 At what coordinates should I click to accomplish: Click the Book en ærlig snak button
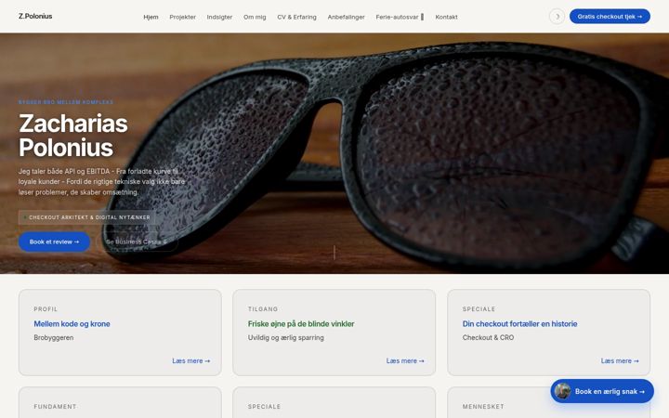(x=602, y=391)
